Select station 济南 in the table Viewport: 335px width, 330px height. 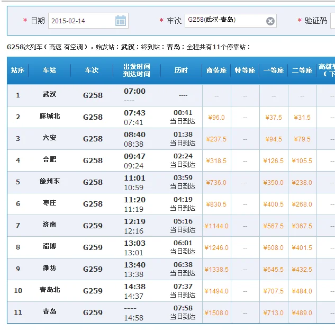(49, 225)
